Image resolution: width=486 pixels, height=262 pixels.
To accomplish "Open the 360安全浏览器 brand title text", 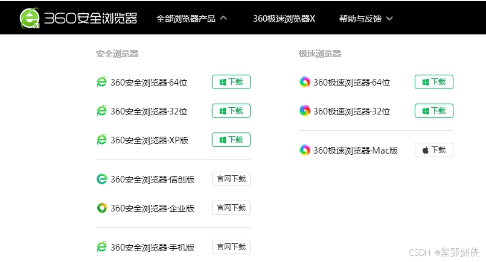I will pyautogui.click(x=91, y=19).
